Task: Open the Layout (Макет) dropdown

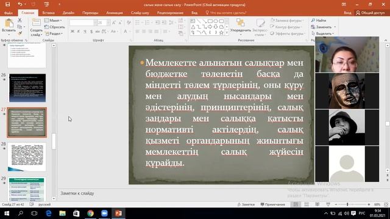Action: pyautogui.click(x=53, y=20)
